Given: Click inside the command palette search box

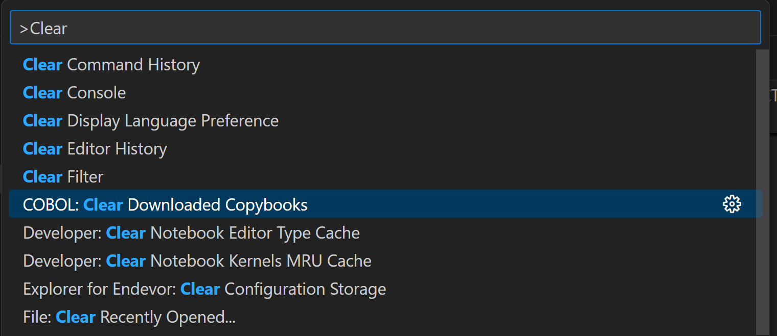Looking at the screenshot, I should (x=383, y=28).
